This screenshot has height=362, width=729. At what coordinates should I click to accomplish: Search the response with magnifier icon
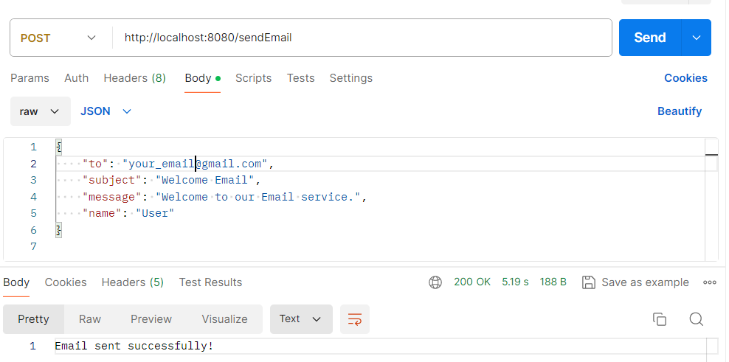coord(696,319)
